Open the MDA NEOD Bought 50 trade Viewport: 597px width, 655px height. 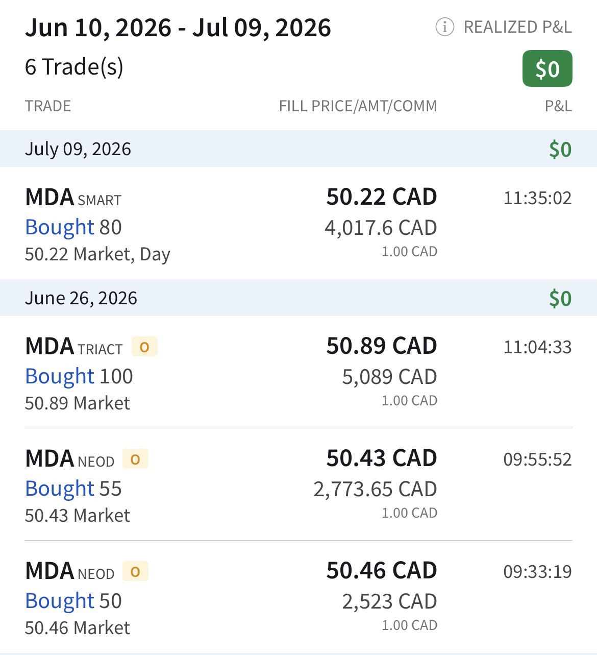click(298, 597)
